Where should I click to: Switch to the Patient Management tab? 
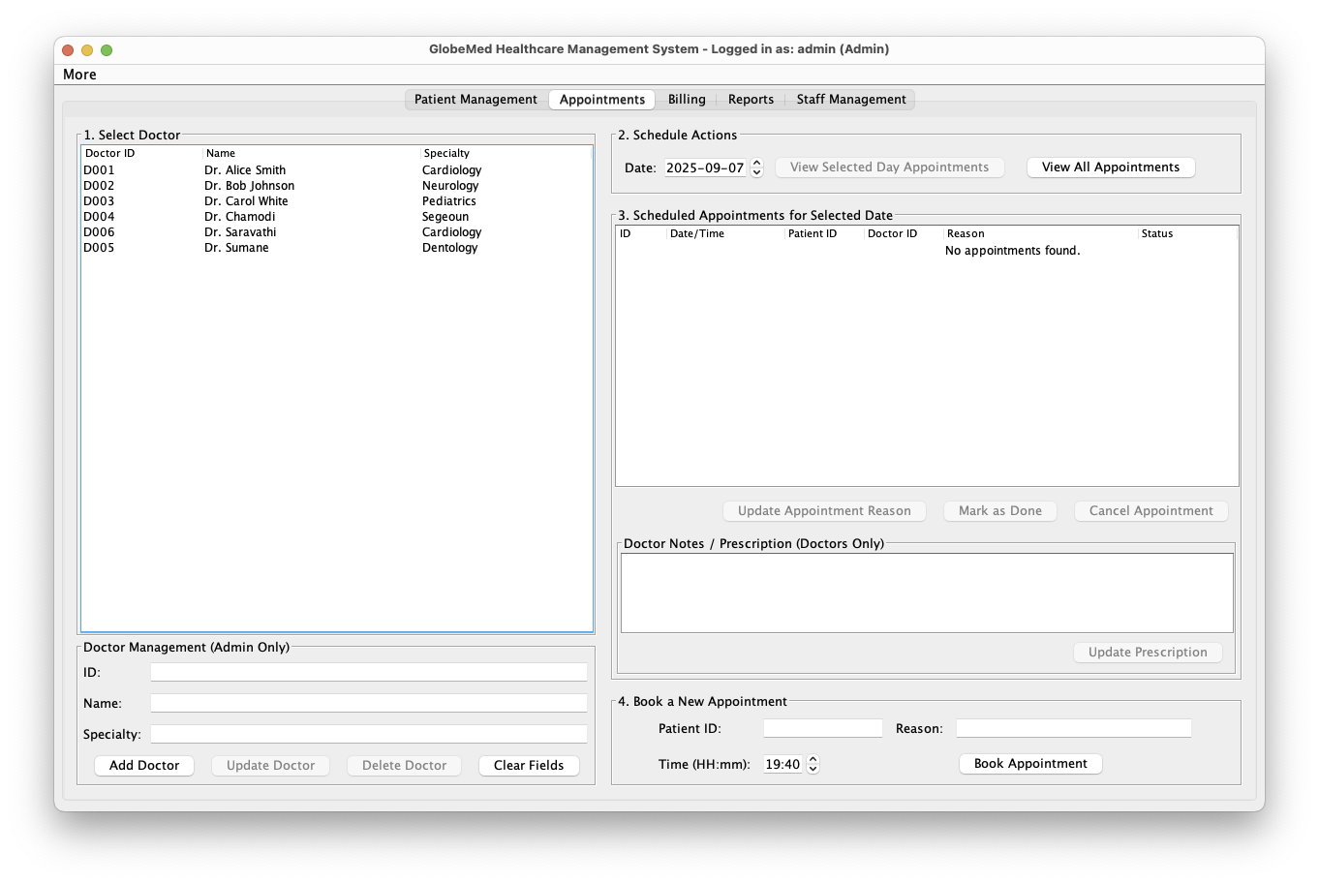coord(475,100)
